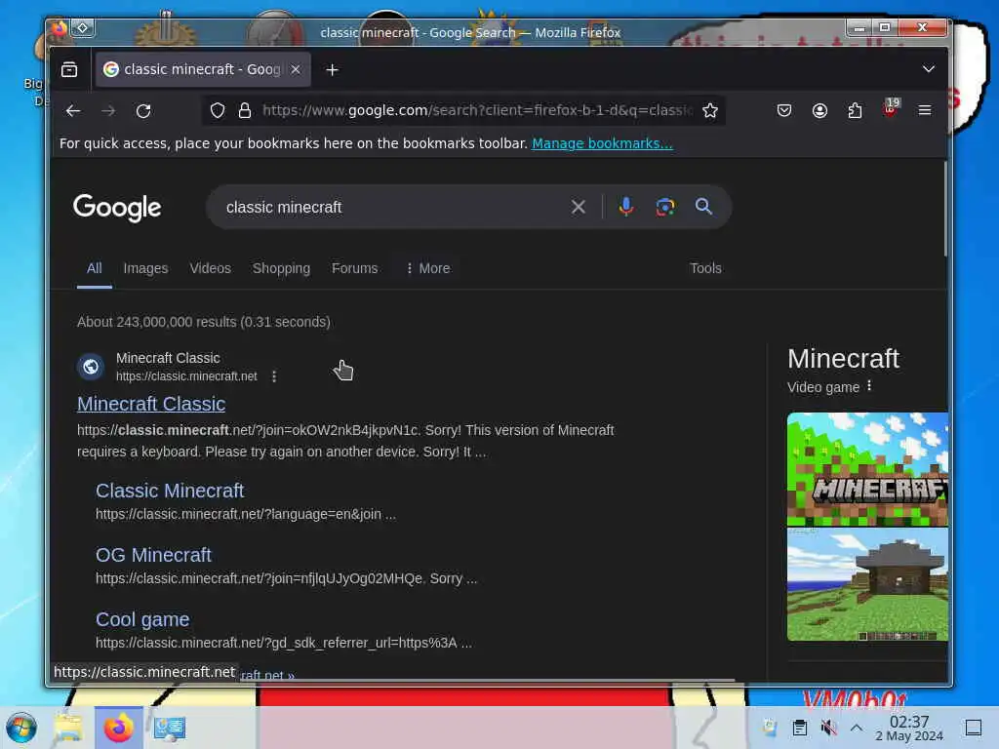Switch to Shopping results tab

pos(281,268)
